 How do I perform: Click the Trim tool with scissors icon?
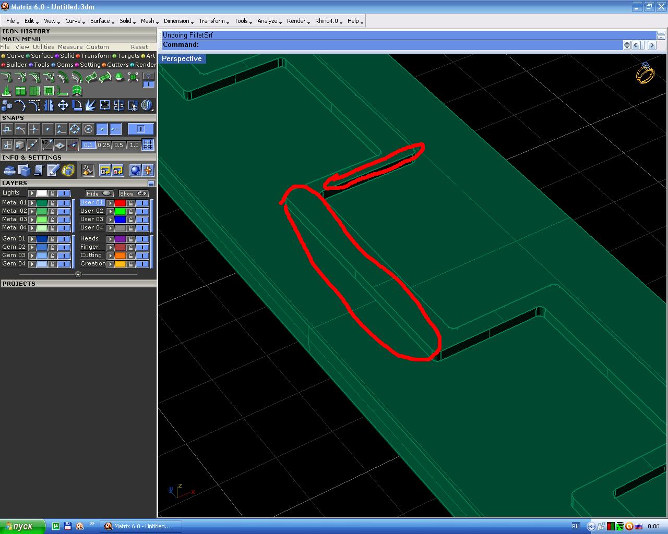pyautogui.click(x=133, y=106)
